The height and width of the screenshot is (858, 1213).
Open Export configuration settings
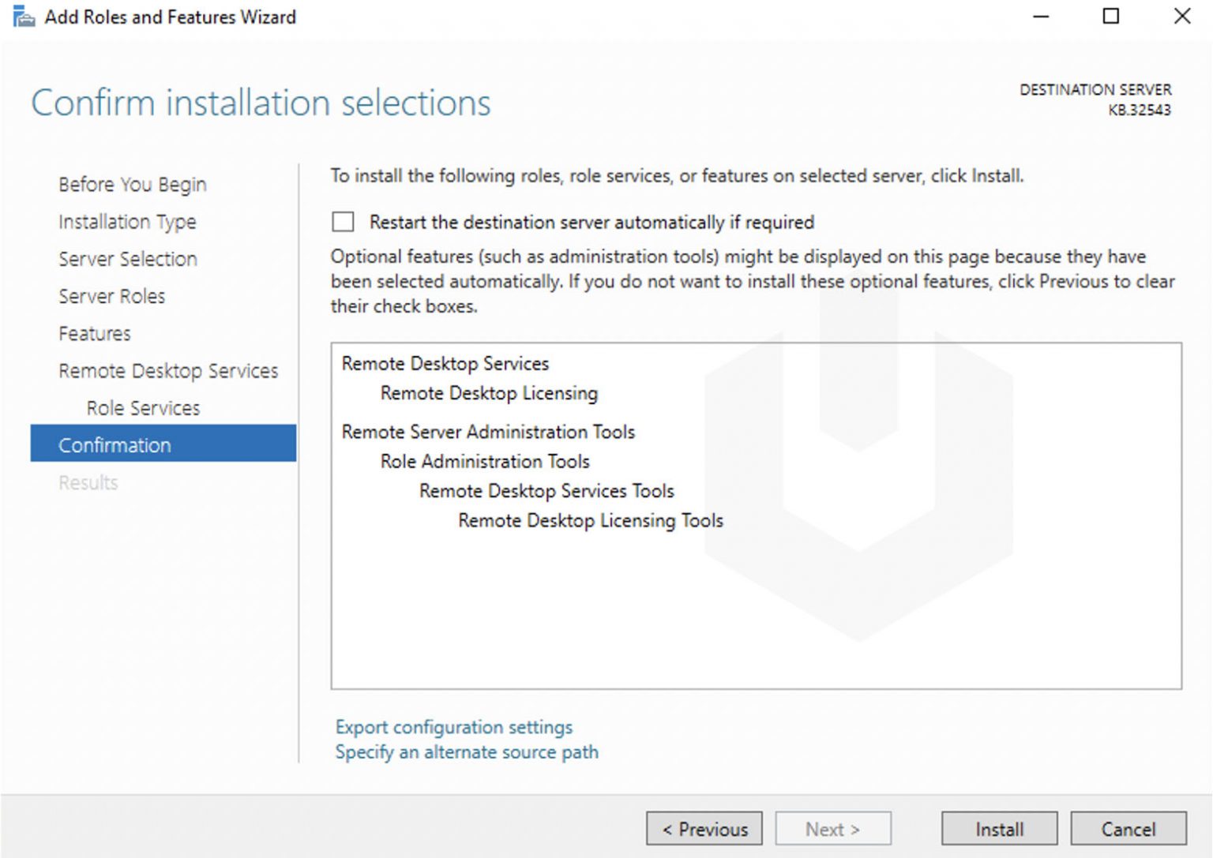[453, 727]
